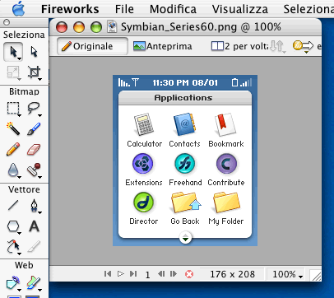Click the Tools panel close circle
Screen dimensions: 334x298
(x=7, y=22)
